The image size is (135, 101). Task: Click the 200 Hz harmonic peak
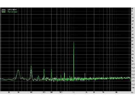tap(44, 69)
